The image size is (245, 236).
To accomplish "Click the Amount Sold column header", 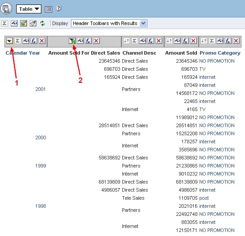I will tap(181, 53).
